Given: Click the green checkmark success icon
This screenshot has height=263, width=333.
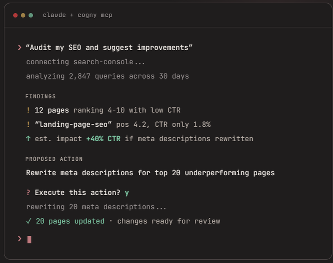Looking at the screenshot, I should tap(28, 221).
